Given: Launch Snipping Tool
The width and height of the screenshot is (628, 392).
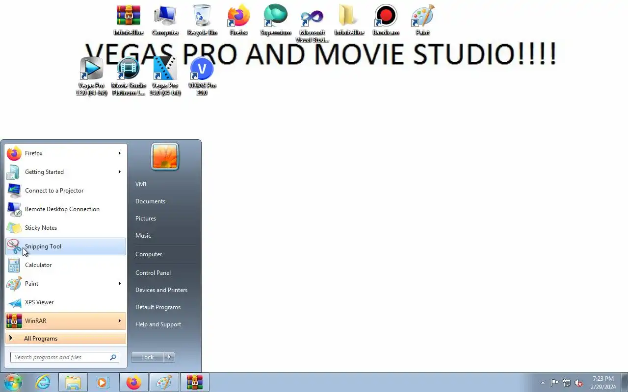Looking at the screenshot, I should coord(66,246).
